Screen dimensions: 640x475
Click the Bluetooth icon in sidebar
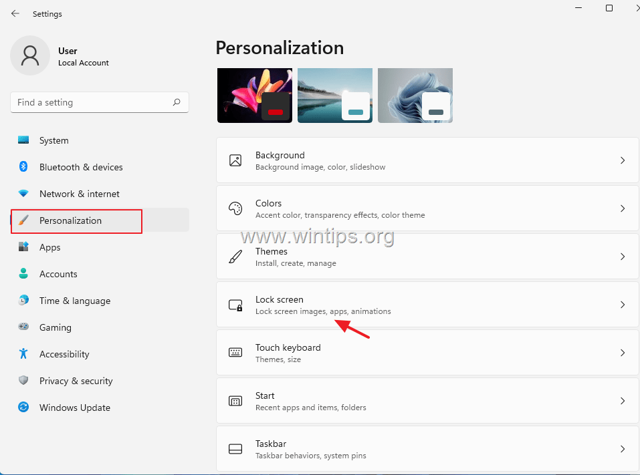coord(23,166)
